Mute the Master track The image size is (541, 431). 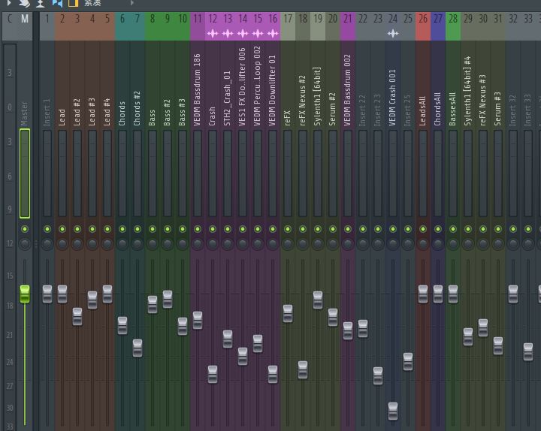click(25, 229)
